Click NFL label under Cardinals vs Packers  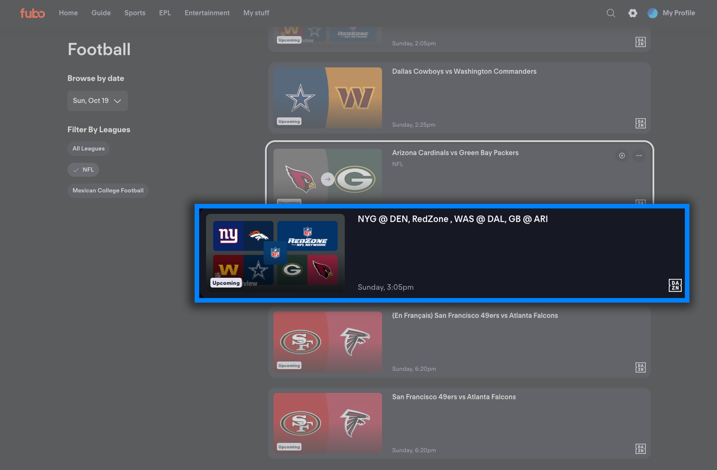(398, 164)
